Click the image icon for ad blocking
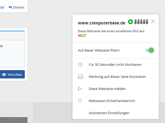The width and height of the screenshot is (165, 123). tap(81, 77)
